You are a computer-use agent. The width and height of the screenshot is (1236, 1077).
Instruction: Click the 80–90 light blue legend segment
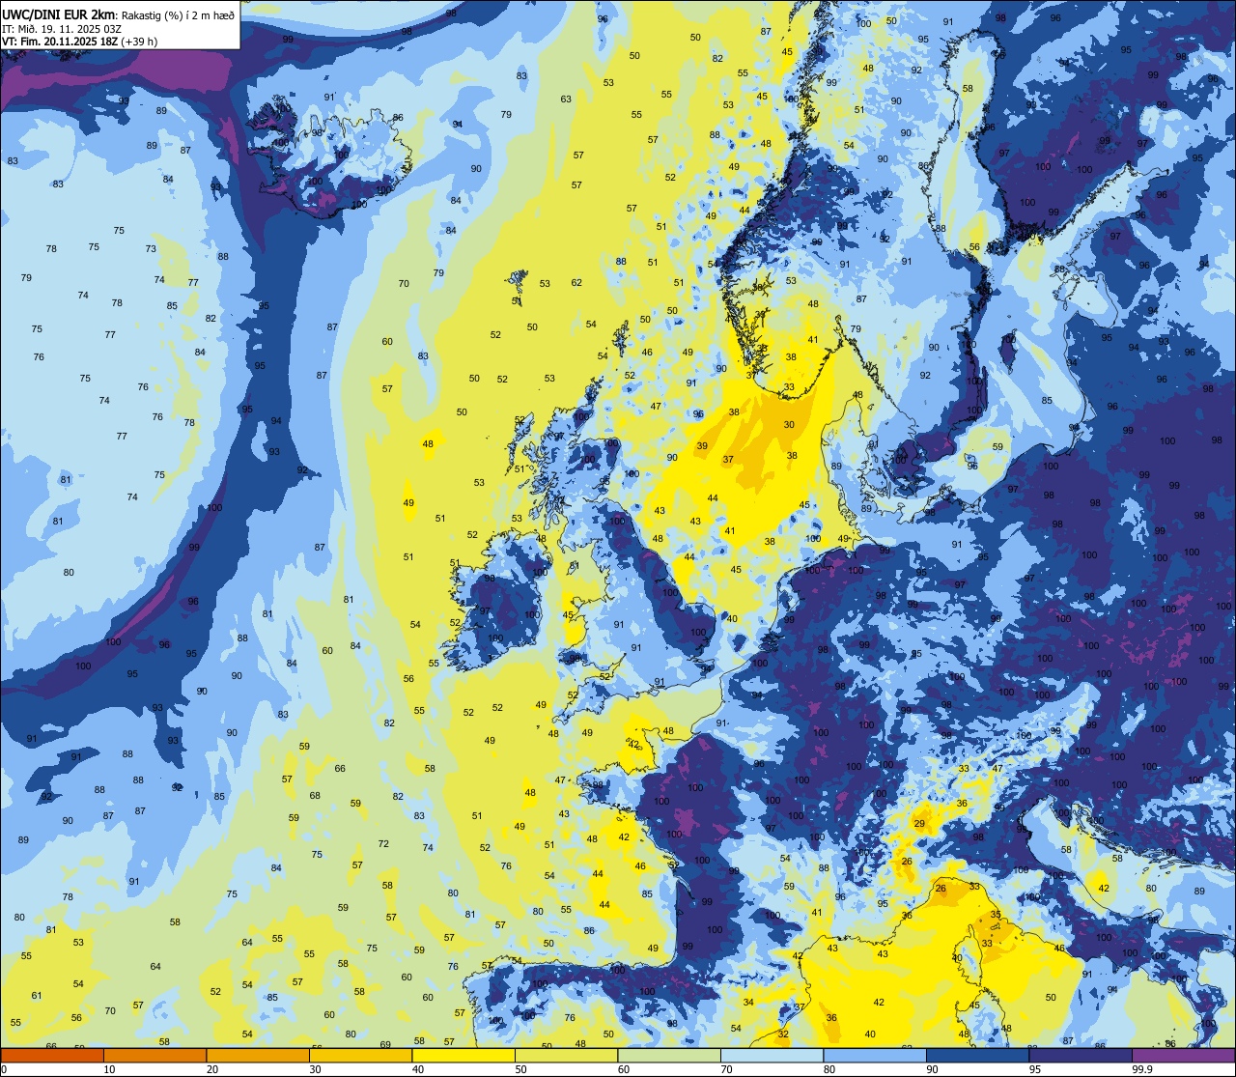pyautogui.click(x=875, y=1055)
